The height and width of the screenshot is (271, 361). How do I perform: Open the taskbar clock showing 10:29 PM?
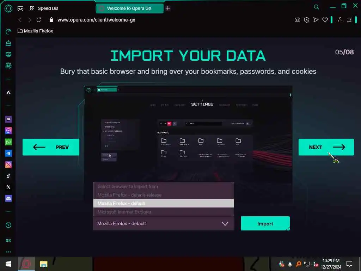[x=331, y=264]
